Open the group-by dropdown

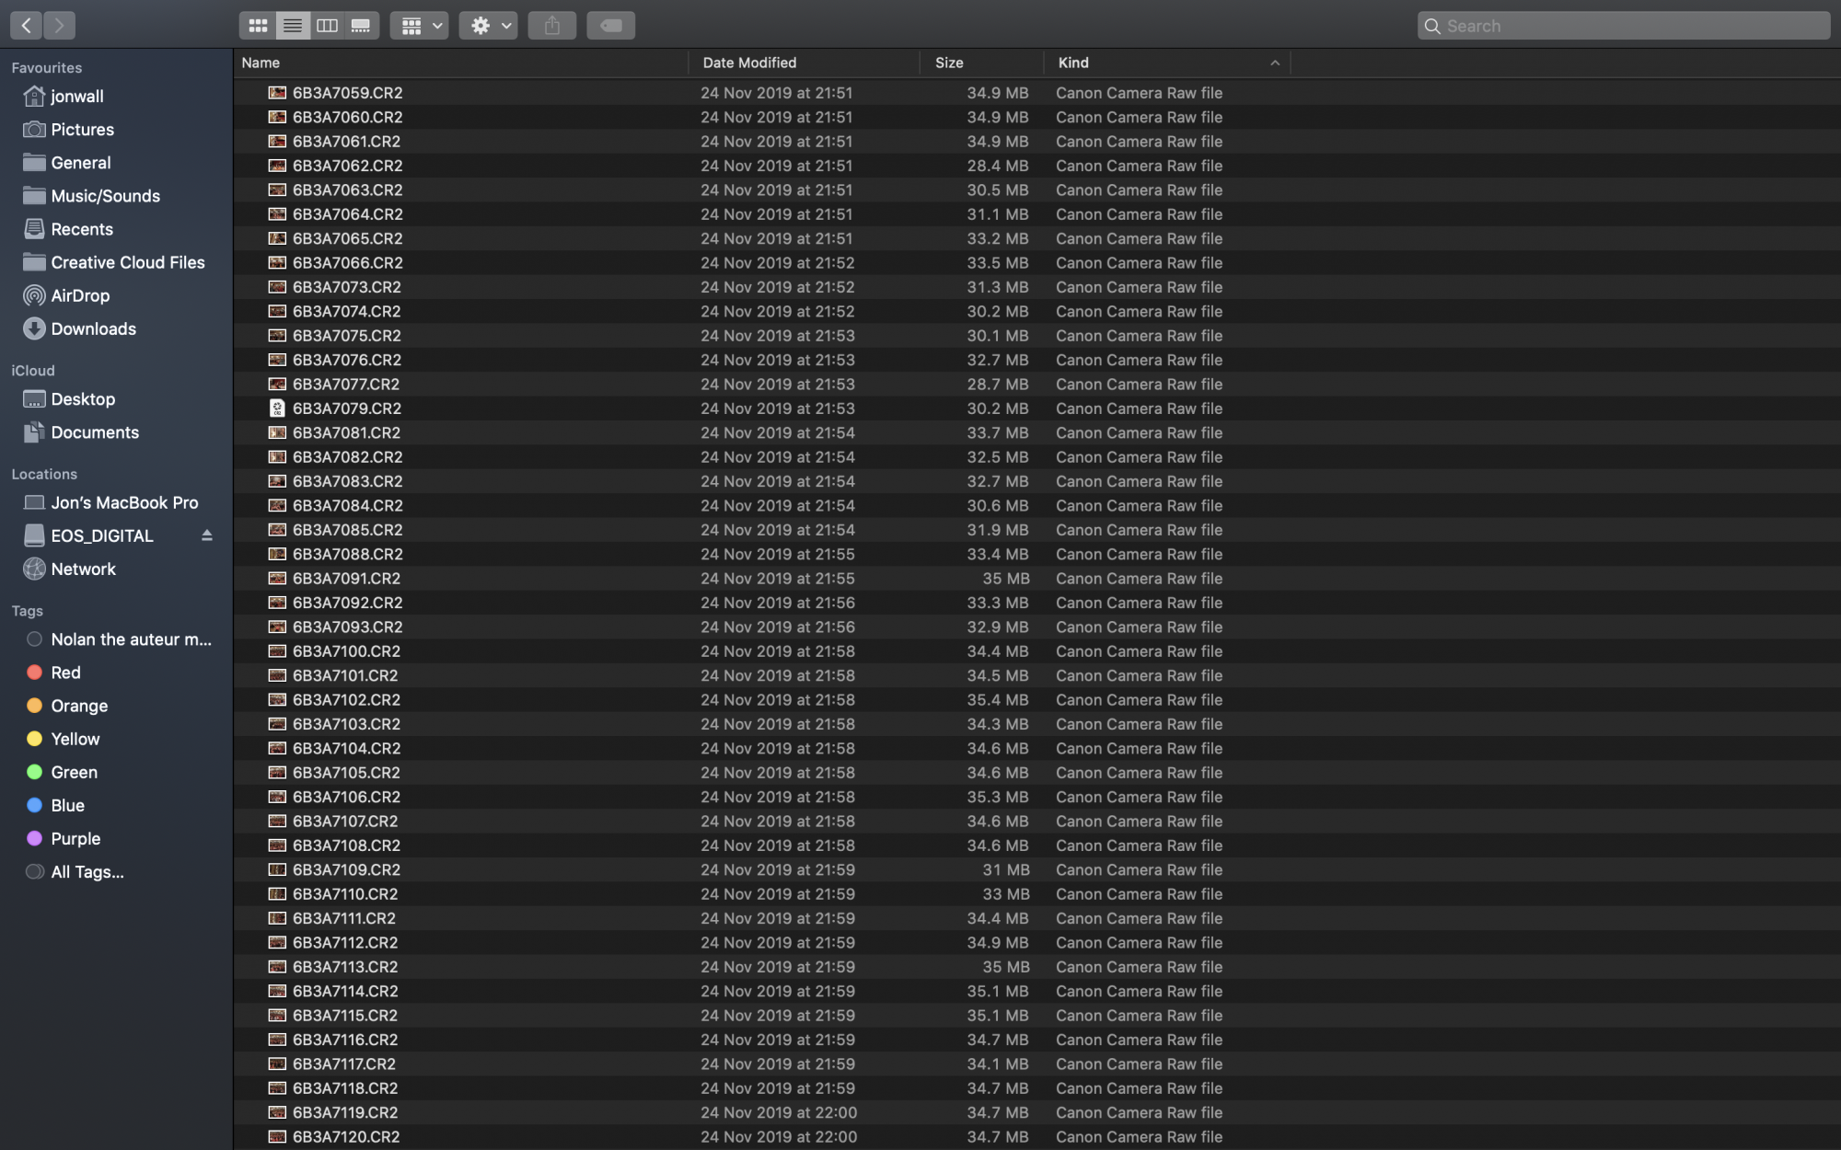click(x=420, y=26)
